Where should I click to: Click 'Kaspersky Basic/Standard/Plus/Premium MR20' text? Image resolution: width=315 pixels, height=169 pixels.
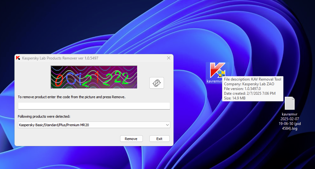(x=54, y=125)
